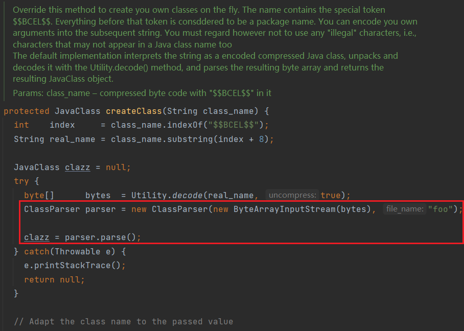Screen dimensions: 464x331
Task: Click the number 8 in substring argument
Action: click(261, 139)
